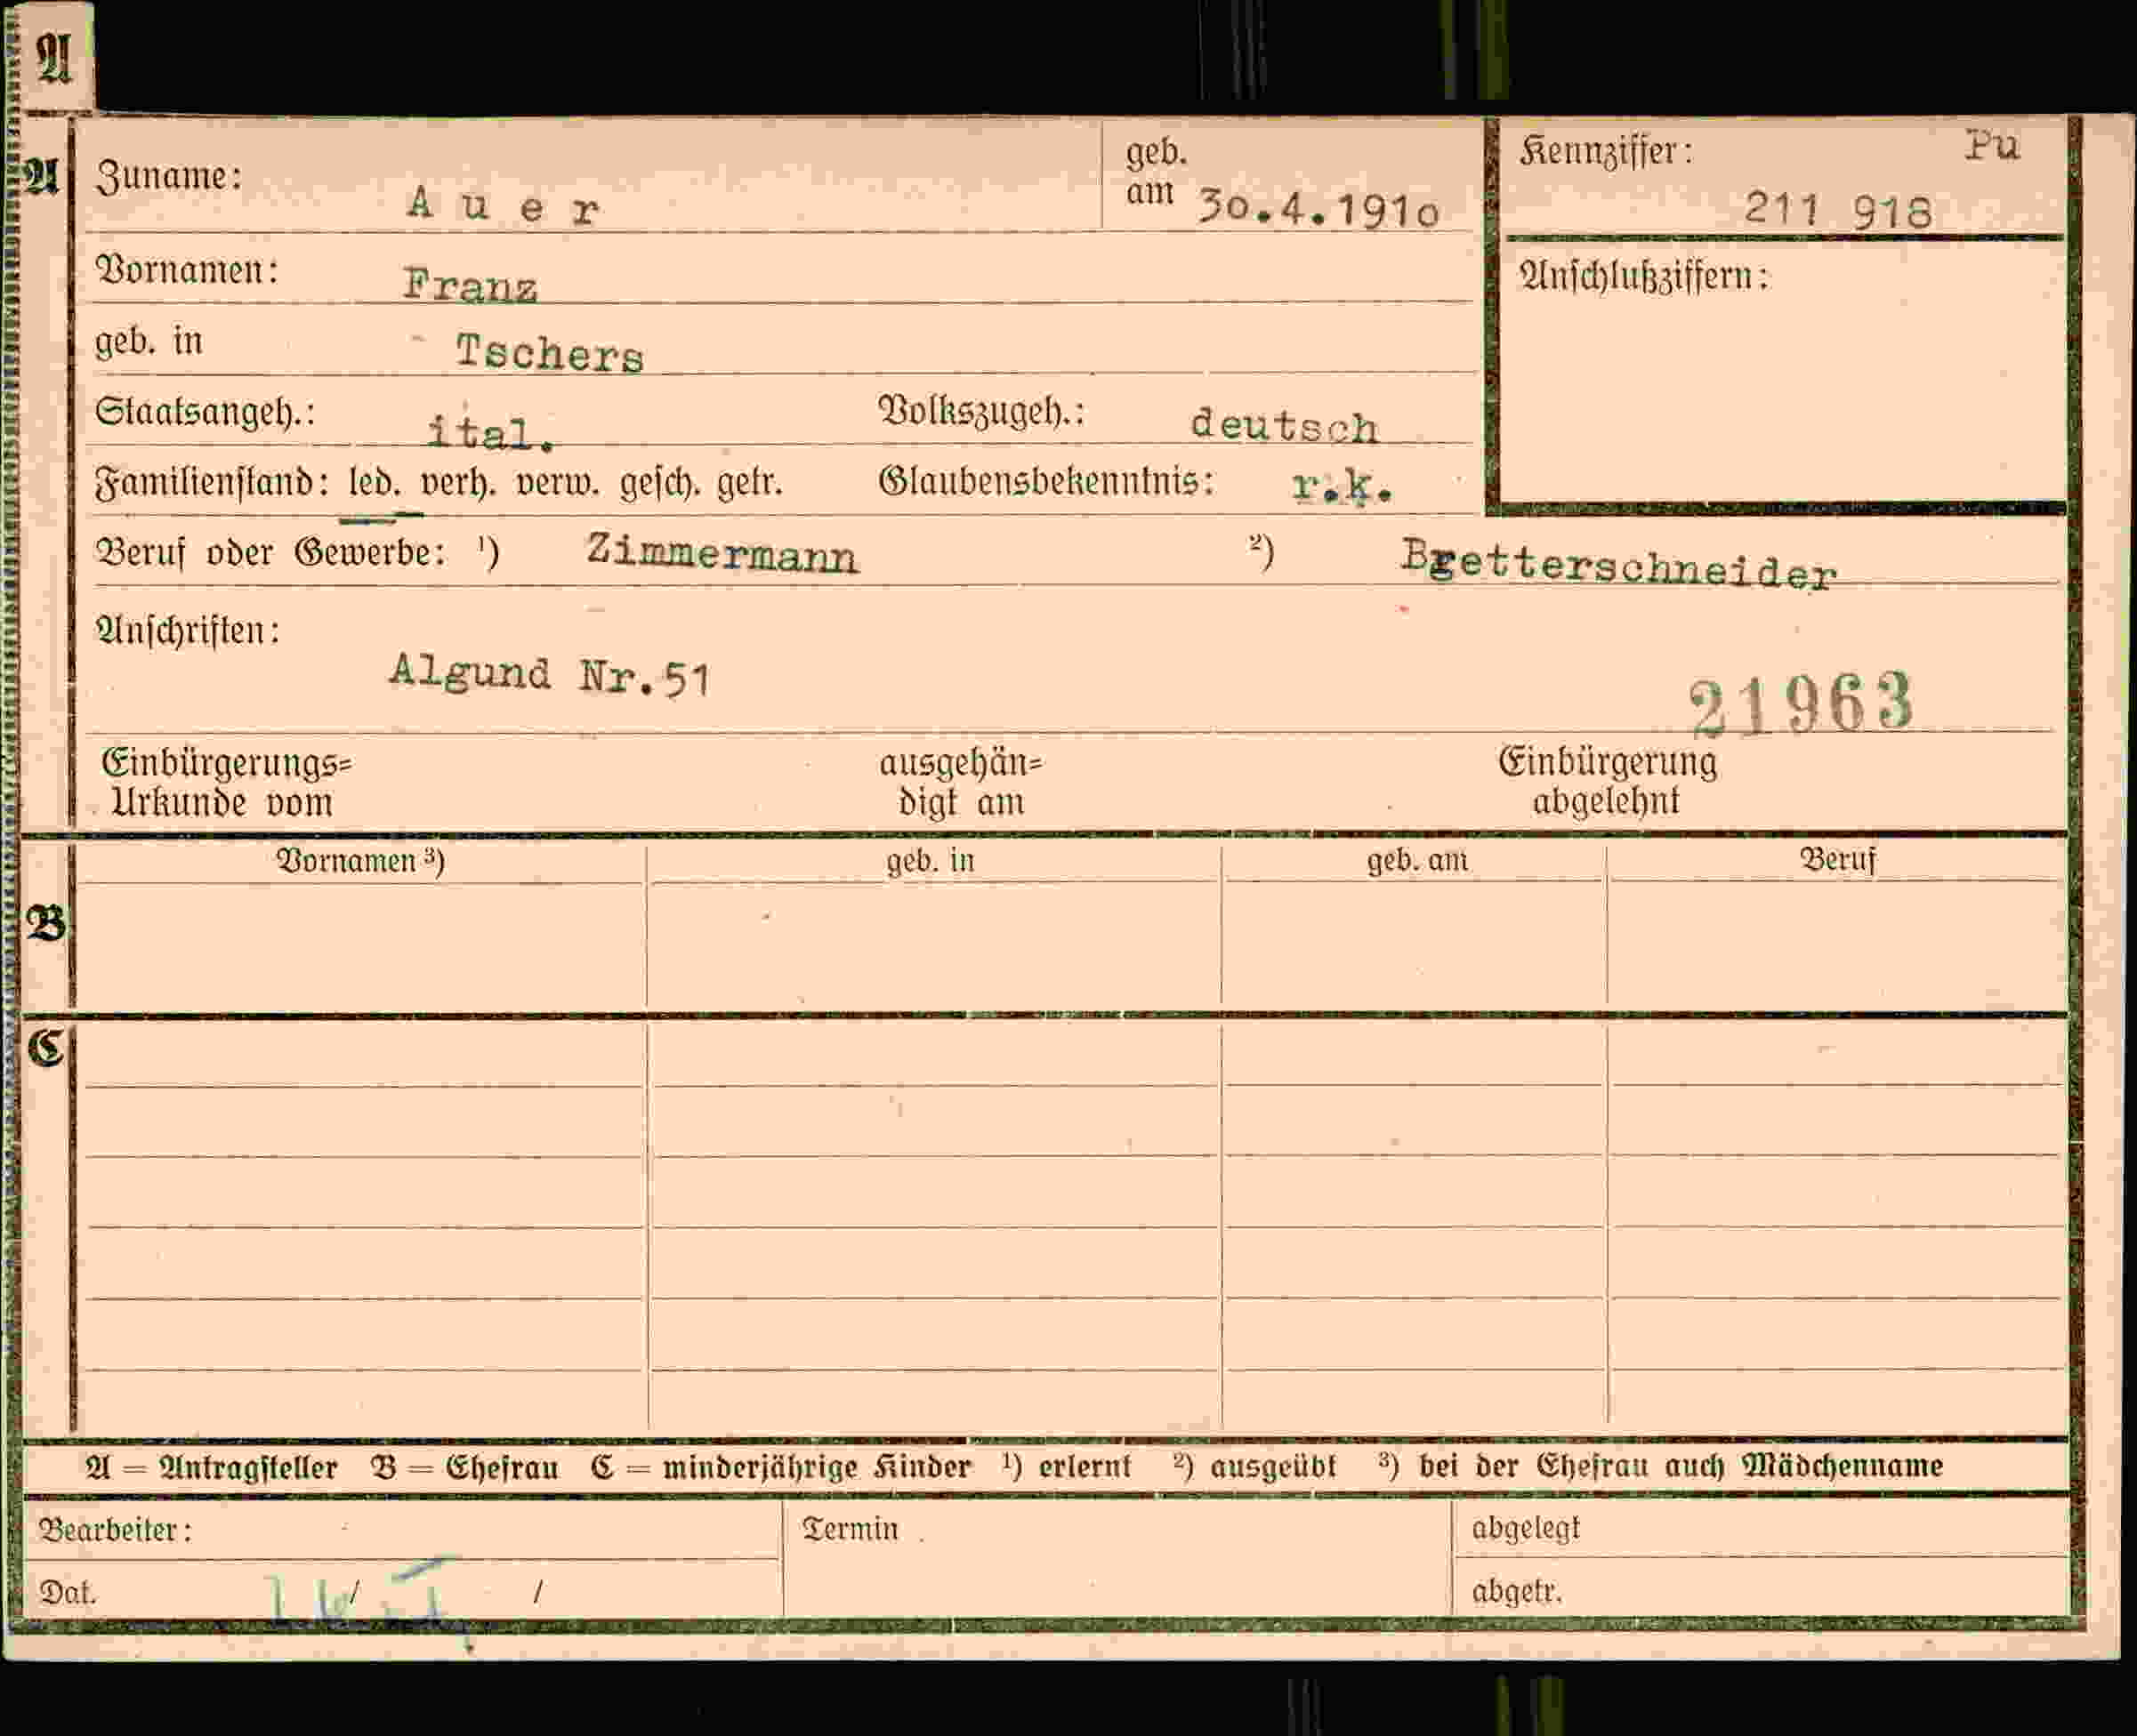Click the section B marker letter
Image resolution: width=2137 pixels, height=1736 pixels.
(46, 924)
